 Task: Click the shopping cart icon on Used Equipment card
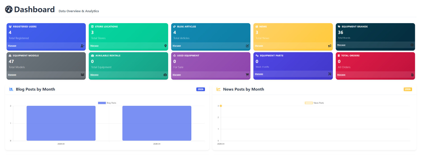point(247,75)
